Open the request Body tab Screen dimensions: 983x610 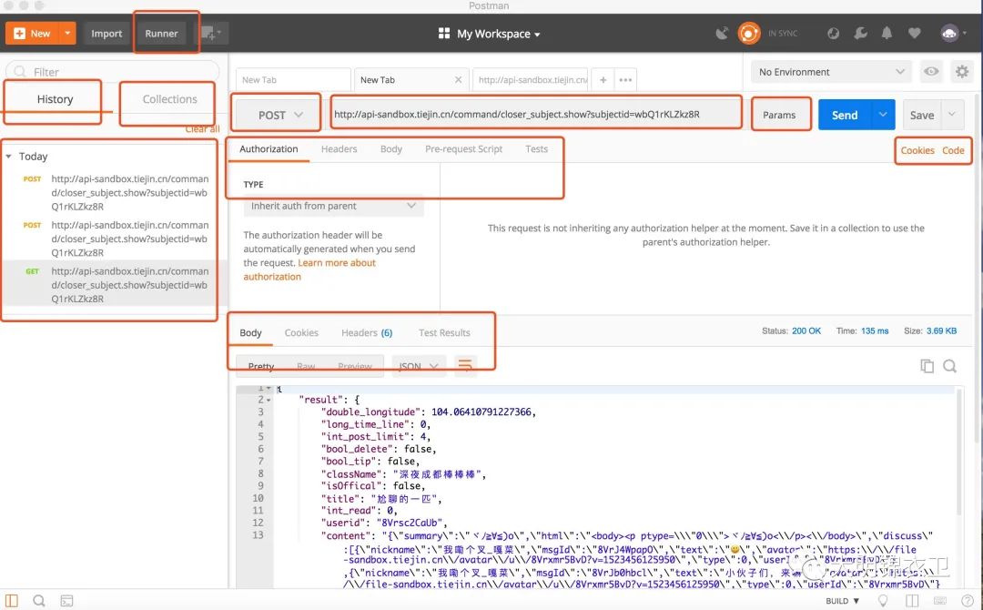[391, 149]
